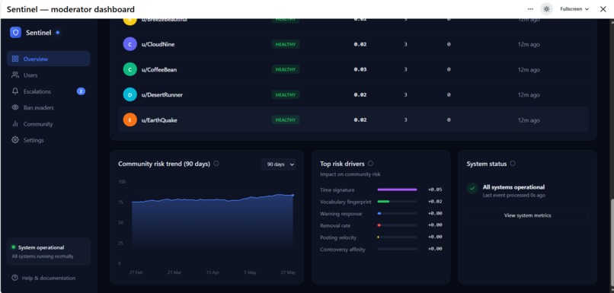Toggle the light theme sun icon
This screenshot has width=614, height=293.
[547, 9]
